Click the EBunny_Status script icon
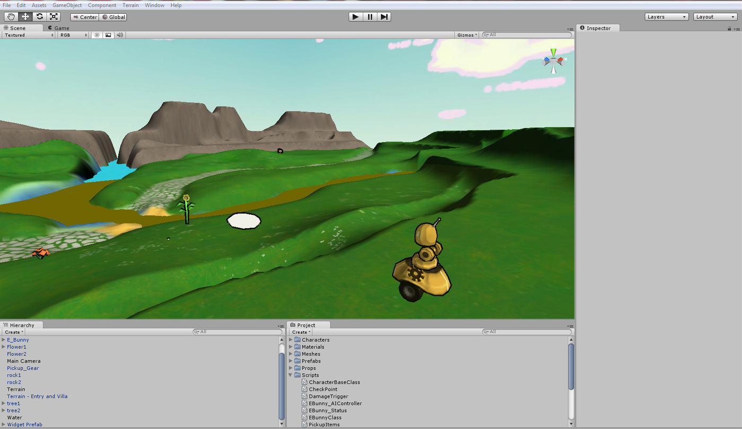 (304, 410)
